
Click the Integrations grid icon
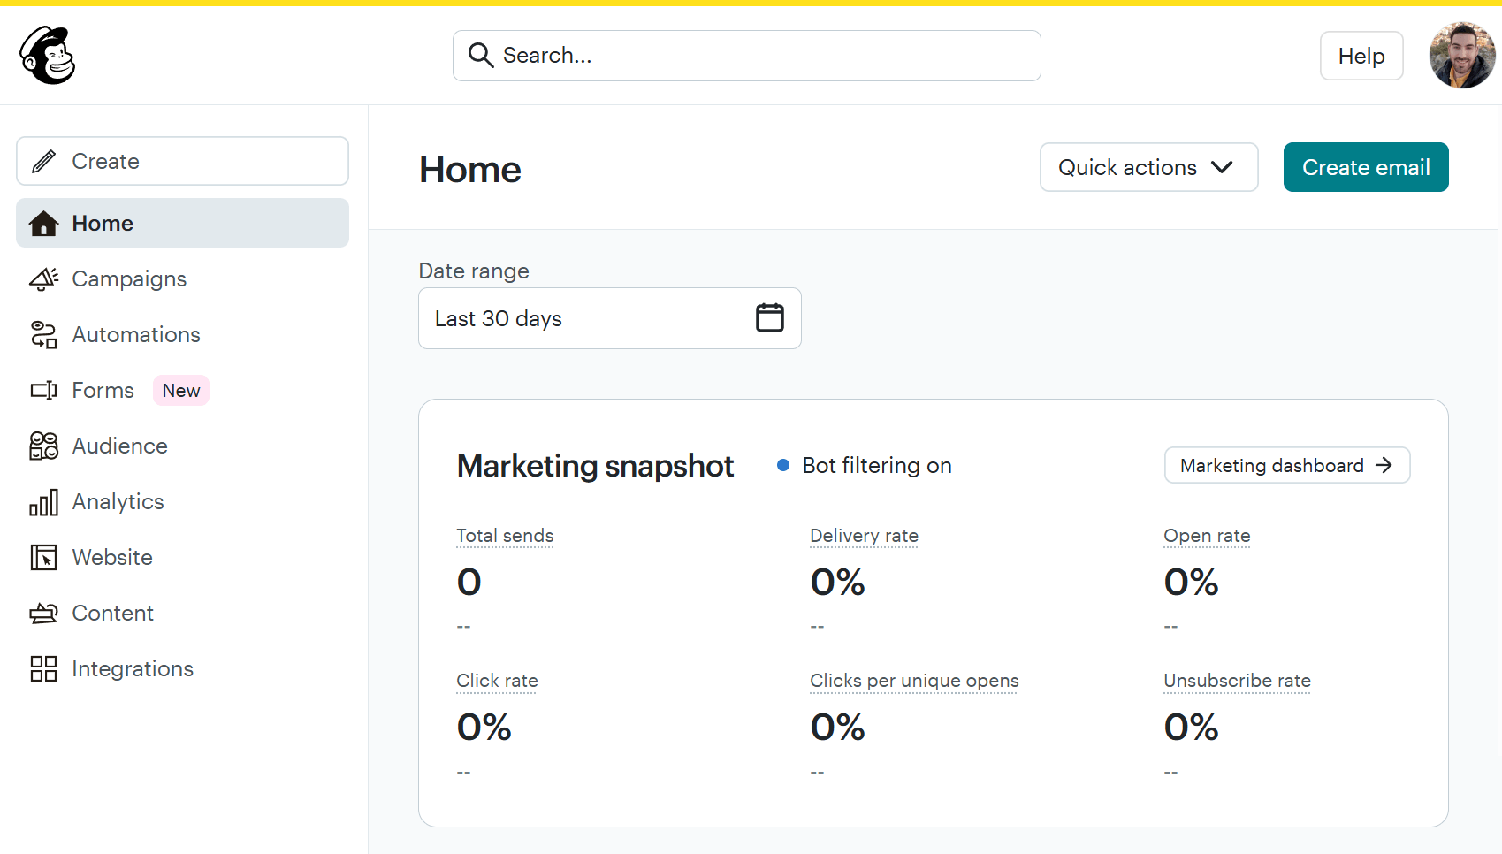43,668
